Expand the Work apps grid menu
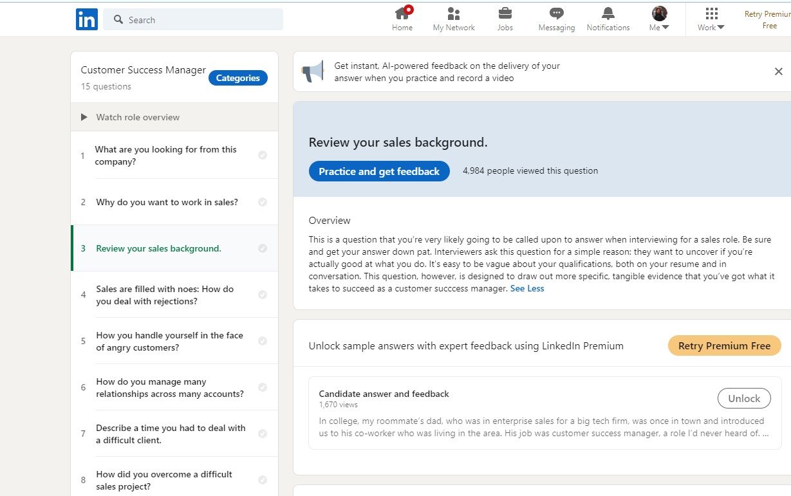This screenshot has width=791, height=496. pos(711,19)
